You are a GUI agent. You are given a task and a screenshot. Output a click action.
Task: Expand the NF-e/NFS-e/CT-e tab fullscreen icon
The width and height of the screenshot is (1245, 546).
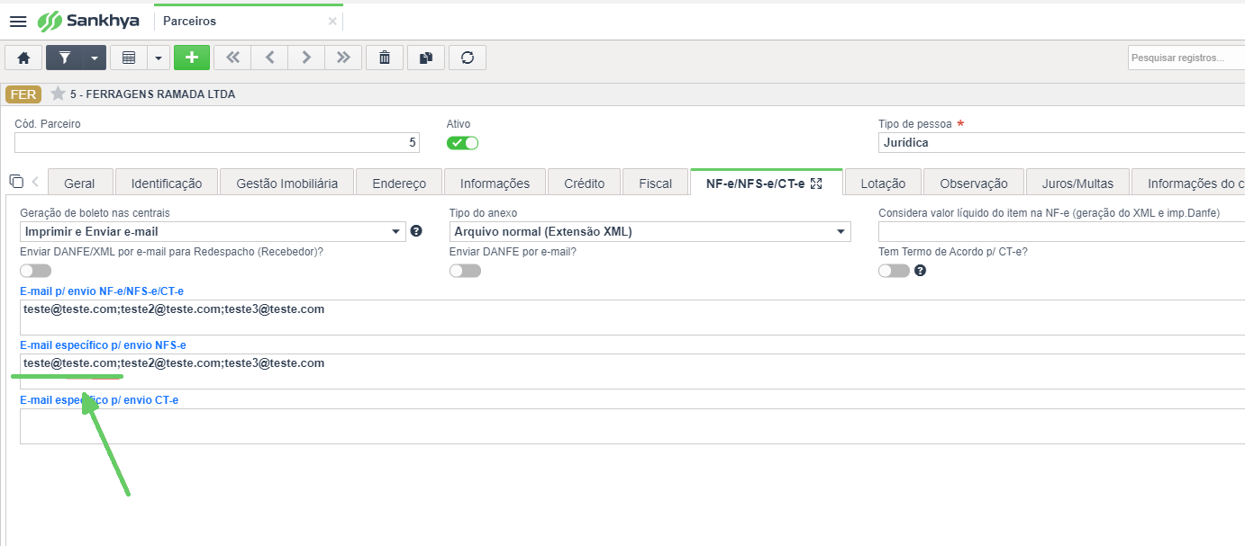(816, 183)
